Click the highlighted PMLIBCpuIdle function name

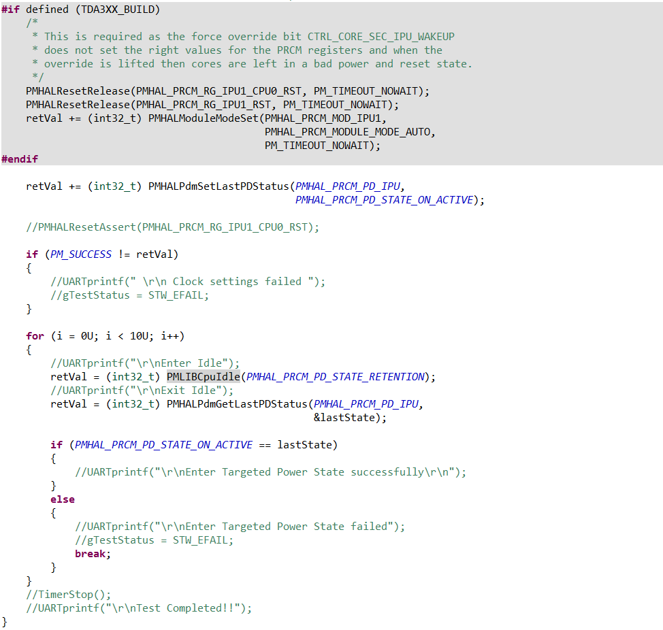[x=204, y=376]
